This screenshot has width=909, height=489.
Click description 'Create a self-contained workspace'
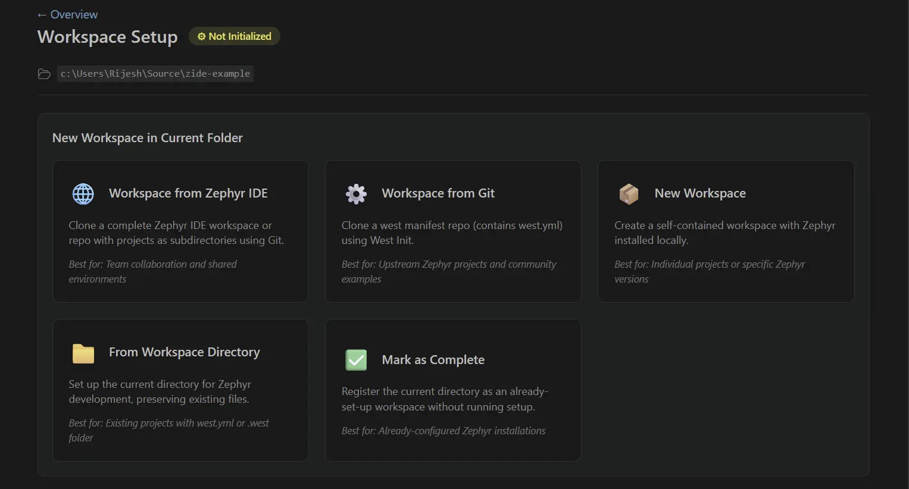coord(725,233)
